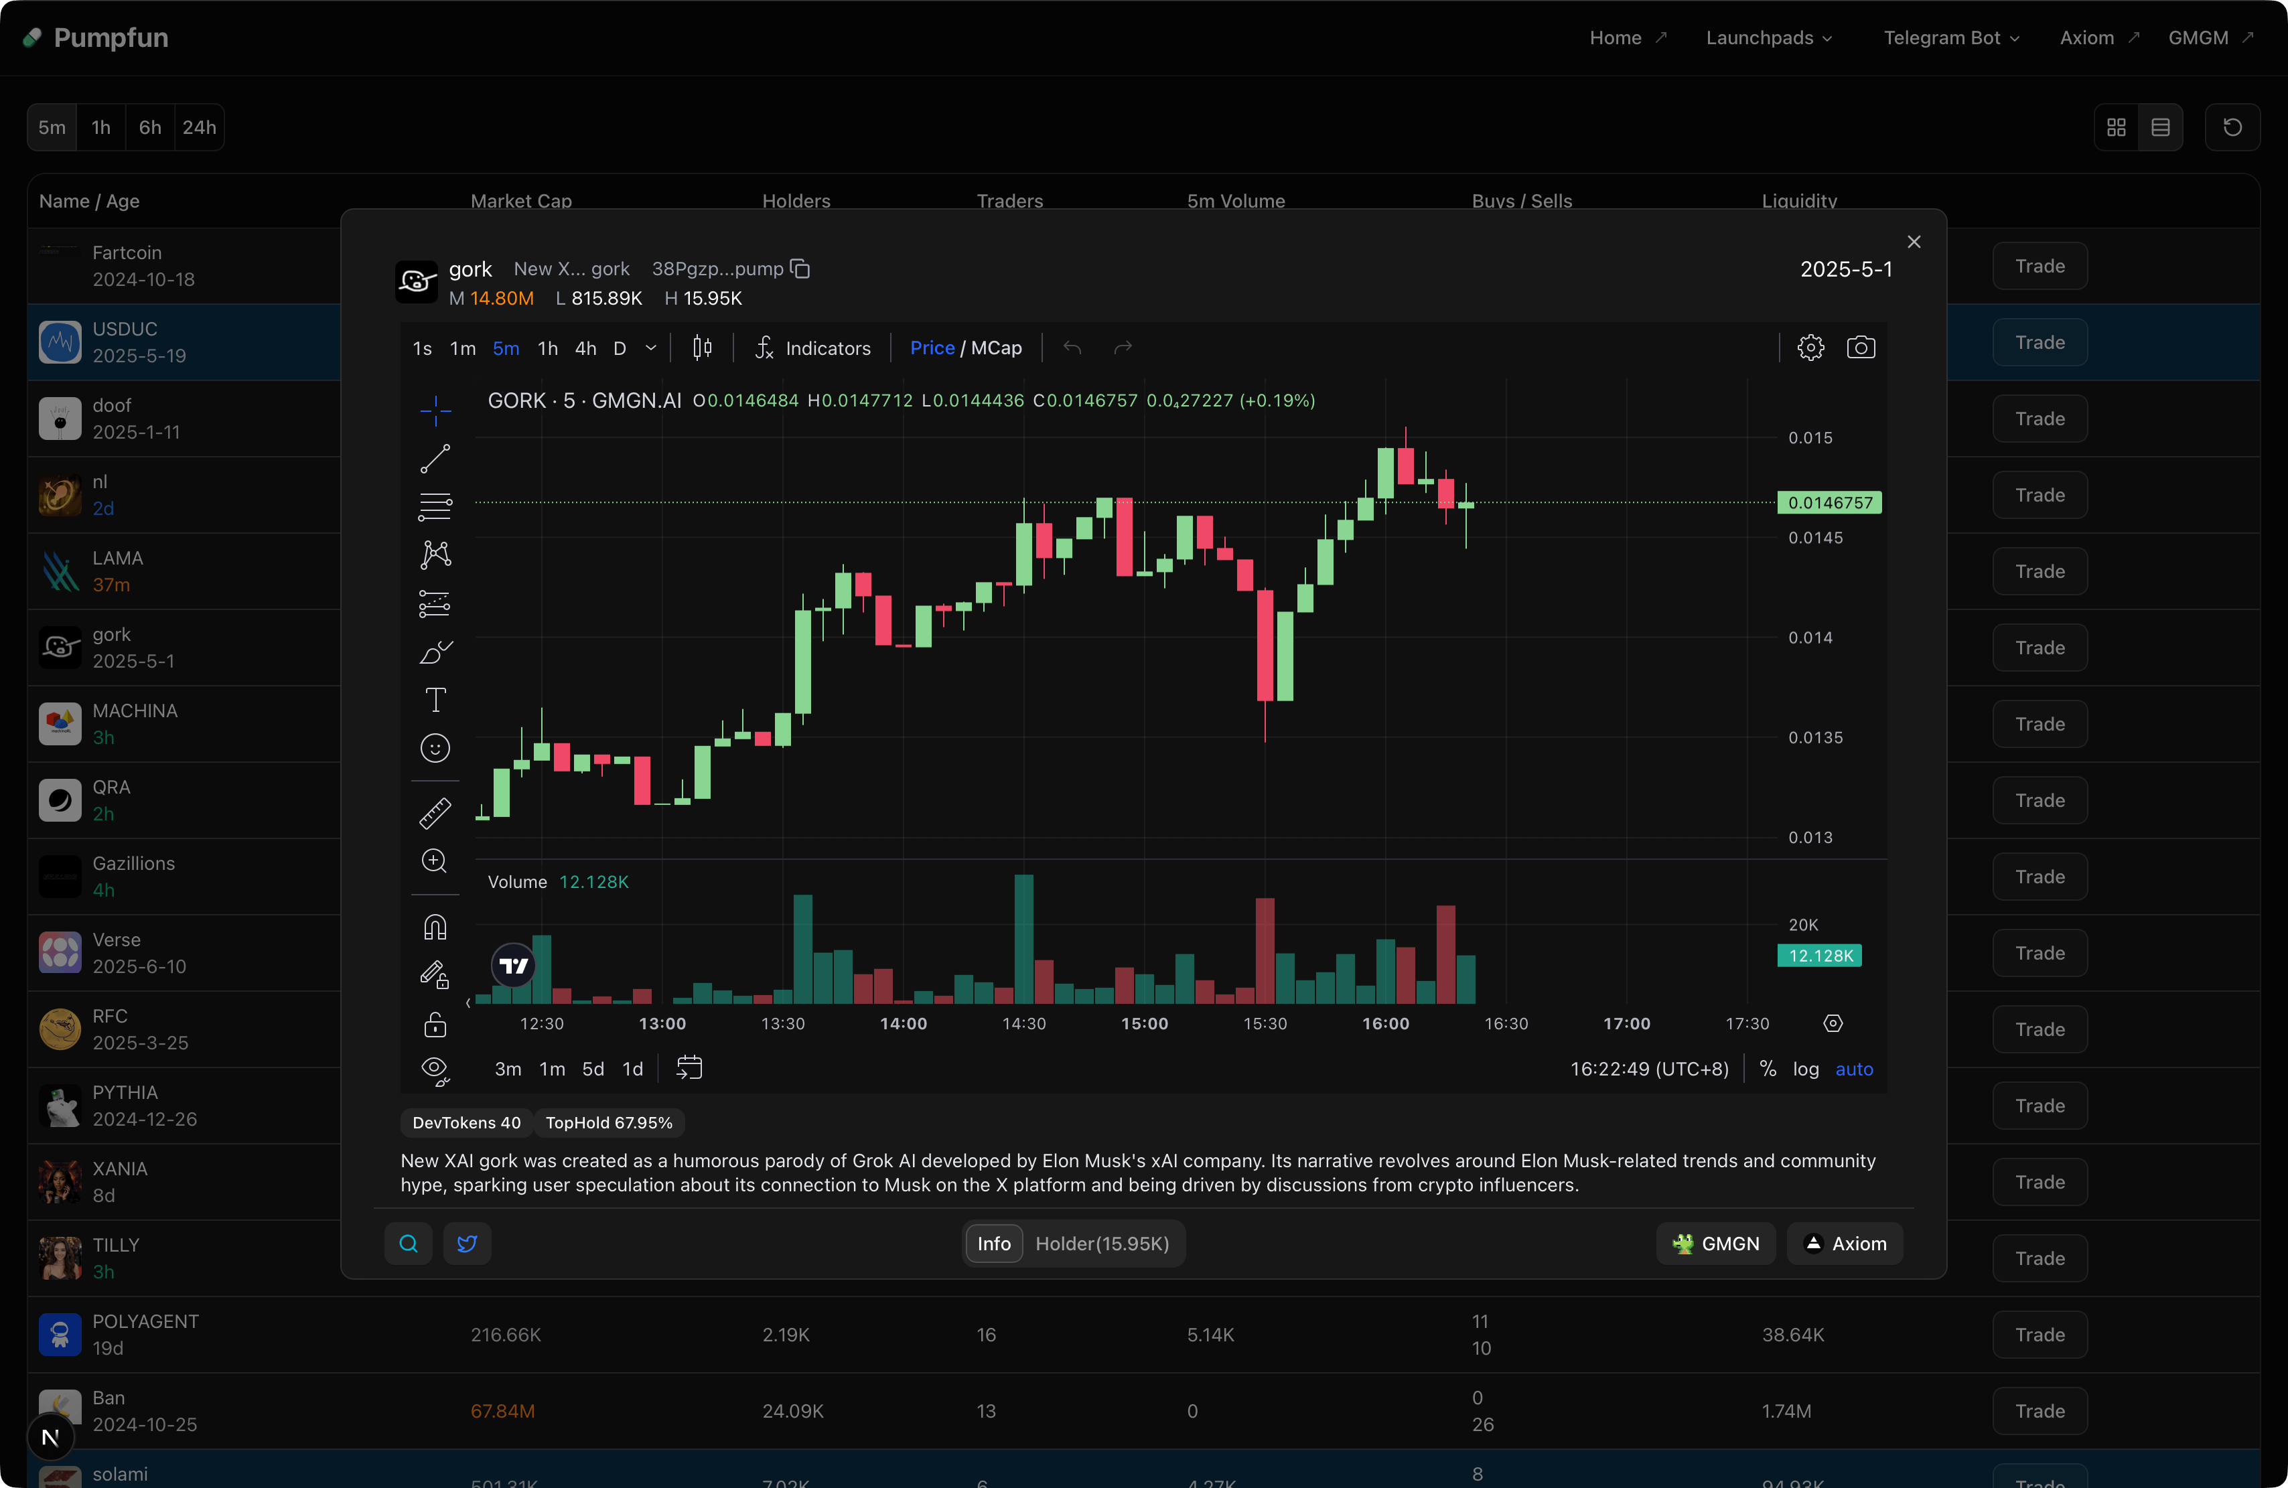Toggle log scale on price axis
The height and width of the screenshot is (1488, 2288).
(1805, 1069)
